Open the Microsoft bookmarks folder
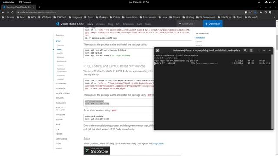This screenshot has height=156, width=278. [251, 17]
